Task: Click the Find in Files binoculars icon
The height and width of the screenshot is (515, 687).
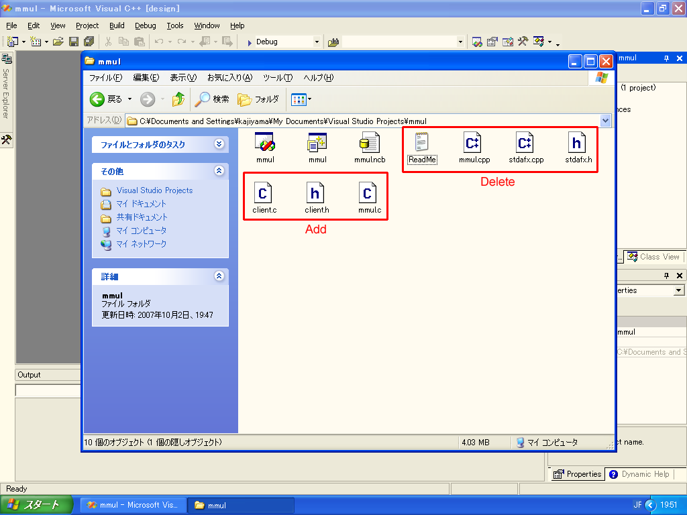Action: pos(333,42)
